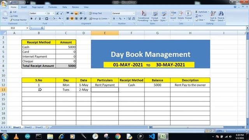The image size is (249, 140).
Task: Increase font size with grow font icon
Action: point(58,13)
